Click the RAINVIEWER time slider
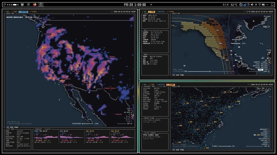 [87, 124]
